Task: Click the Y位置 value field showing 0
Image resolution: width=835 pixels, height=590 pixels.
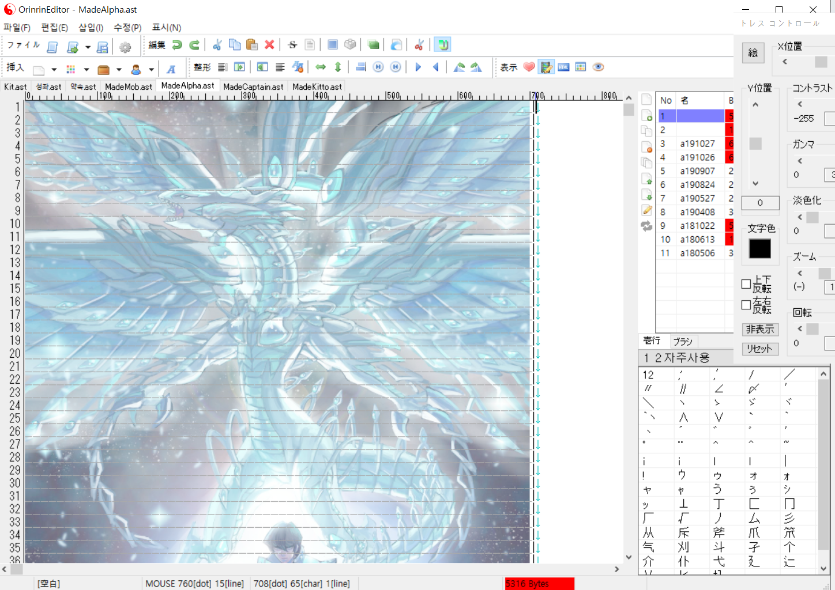Action: tap(760, 203)
